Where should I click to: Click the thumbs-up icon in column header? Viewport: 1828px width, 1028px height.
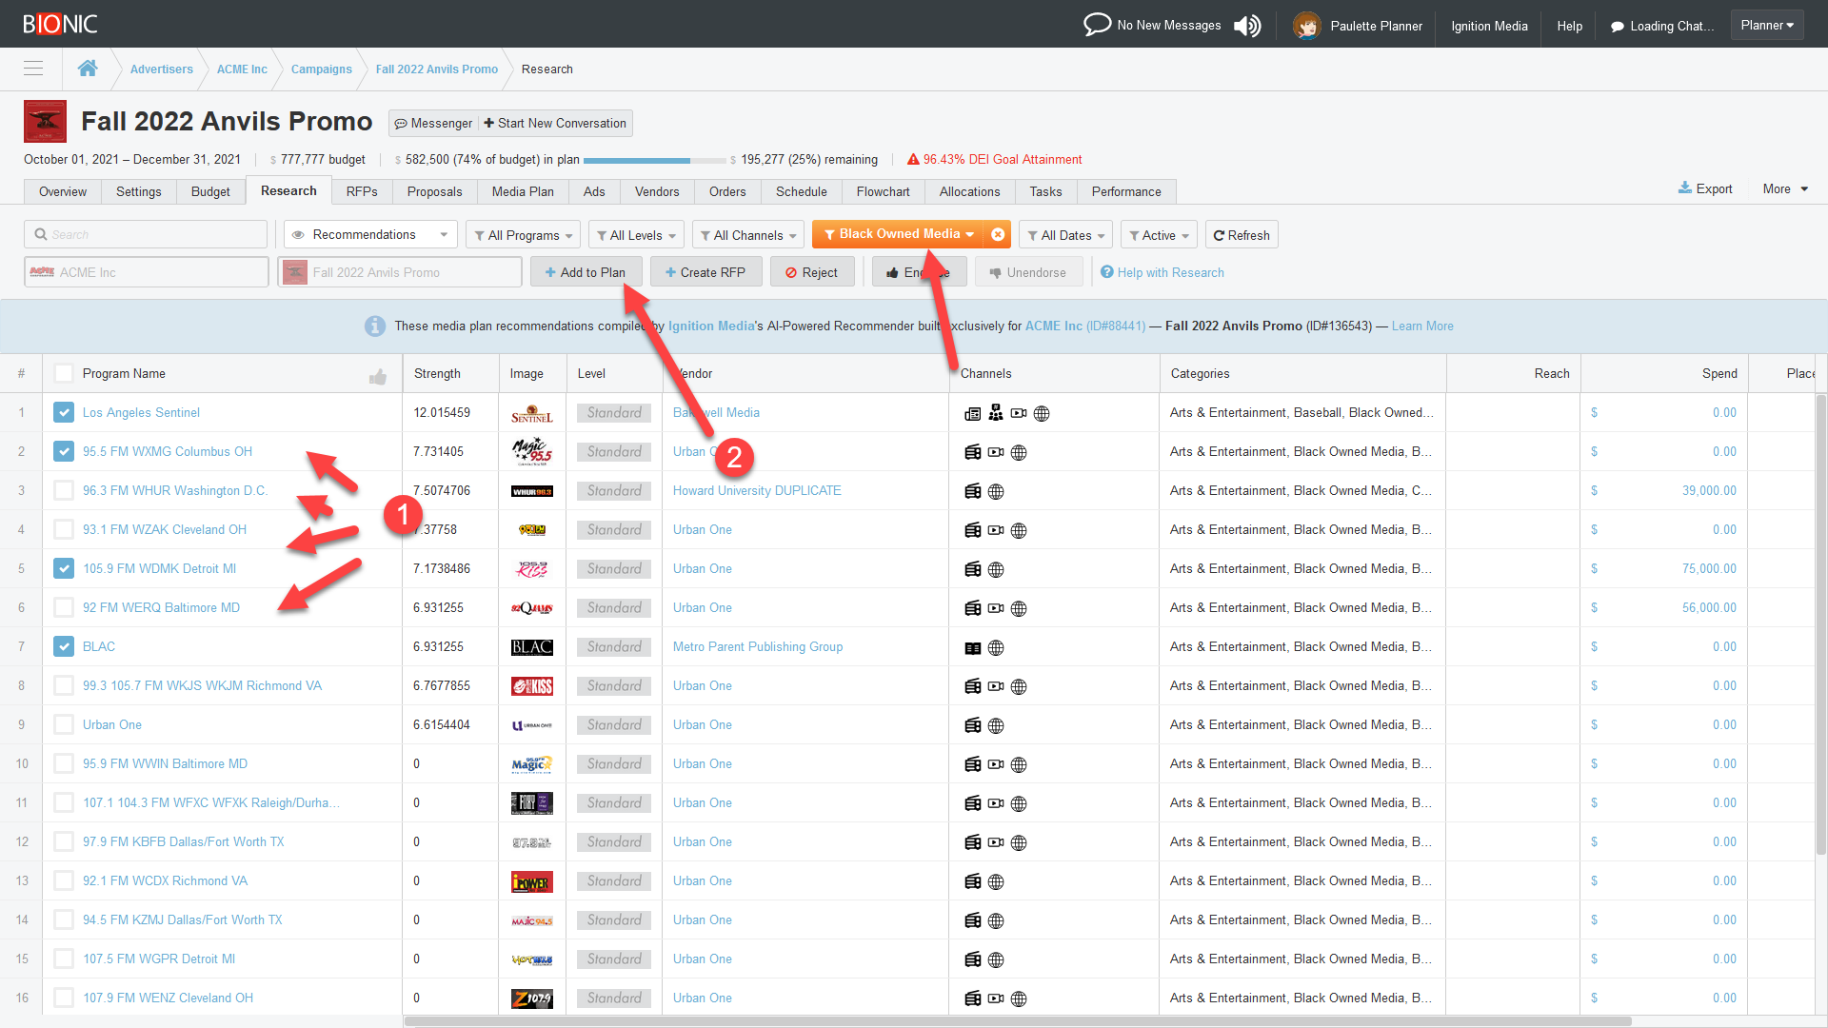pyautogui.click(x=378, y=377)
